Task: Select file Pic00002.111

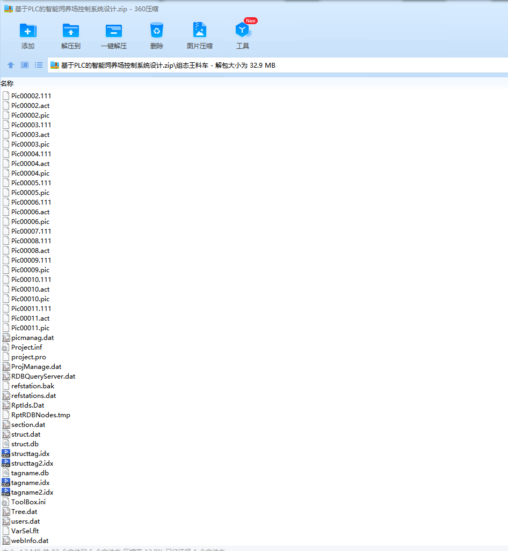Action: point(27,96)
